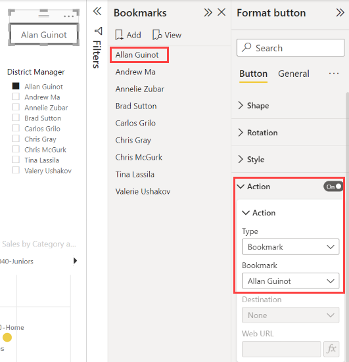
Task: Check Annelie Zubar in slicer
Action: coord(16,107)
